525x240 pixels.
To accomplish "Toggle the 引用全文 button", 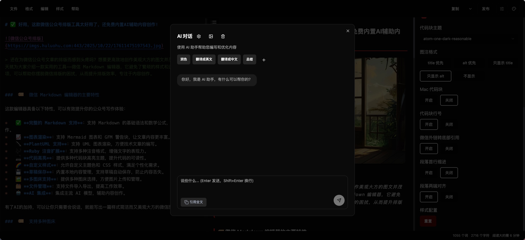I will 194,202.
